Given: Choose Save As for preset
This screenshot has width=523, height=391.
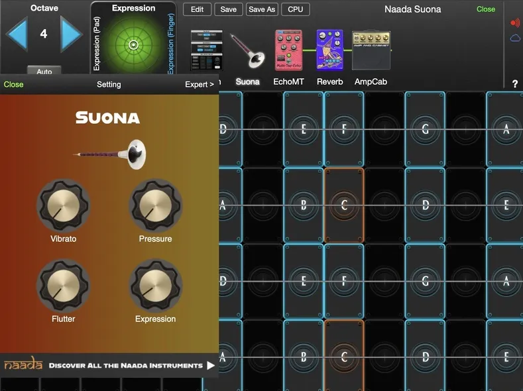Looking at the screenshot, I should pos(262,9).
